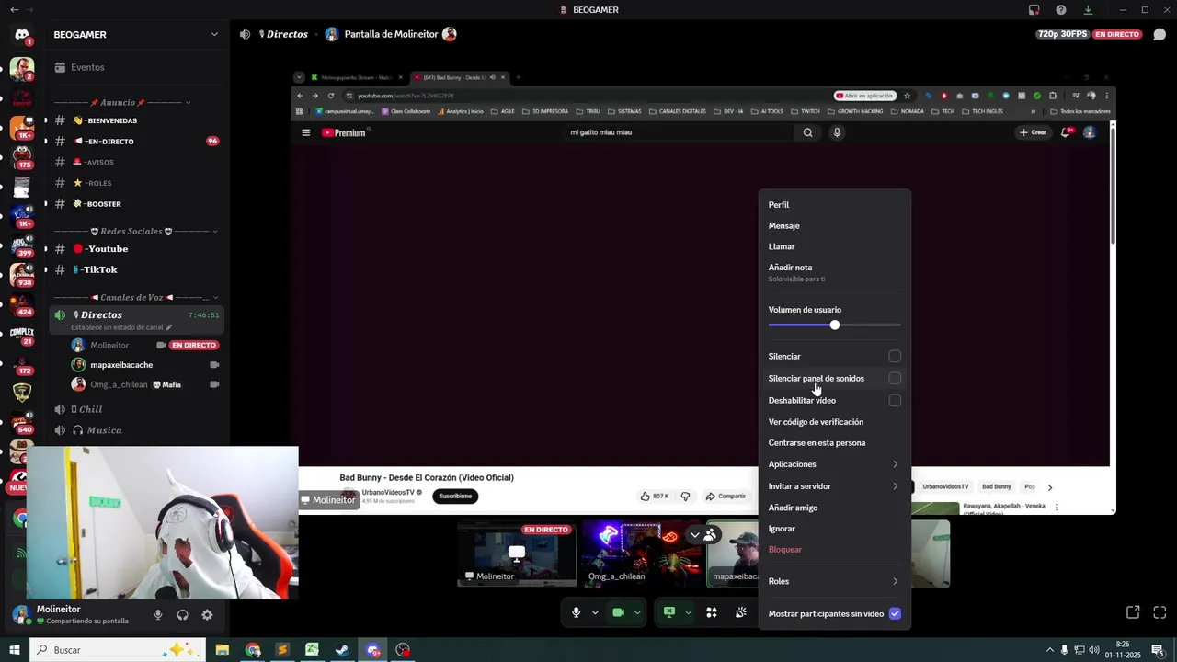Screen dimensions: 1177x662
Task: Adjust Volumen de usuario slider
Action: (834, 325)
